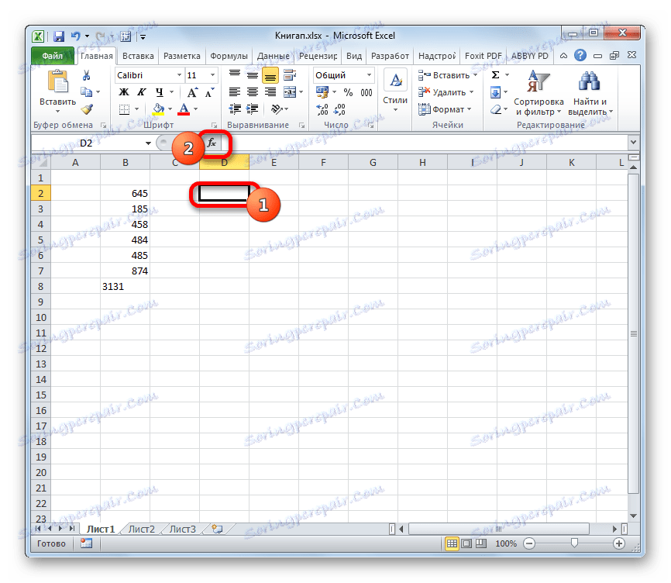
Task: Open Найти и выделить button
Action: 590,93
